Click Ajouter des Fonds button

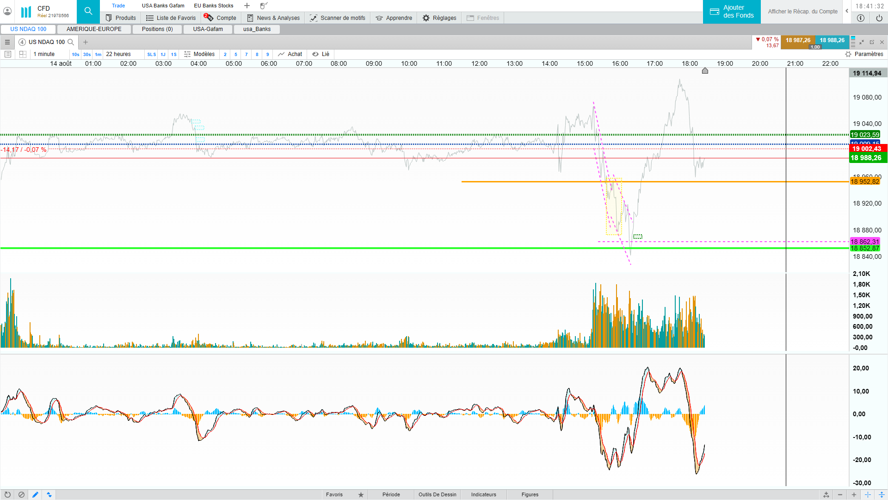(732, 12)
